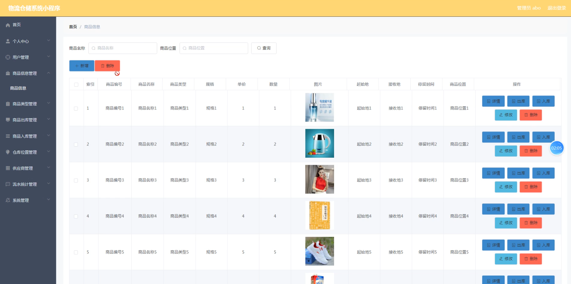Select the header select-all checkbox
The width and height of the screenshot is (571, 284).
76,85
